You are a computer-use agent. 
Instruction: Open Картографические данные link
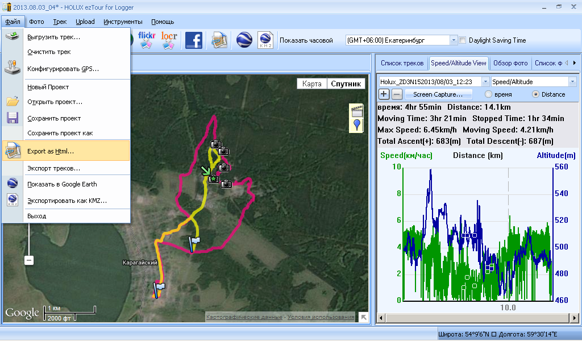click(x=244, y=317)
